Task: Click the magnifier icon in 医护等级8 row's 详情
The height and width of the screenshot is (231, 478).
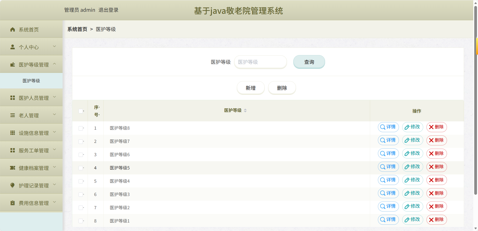Action: pos(383,127)
